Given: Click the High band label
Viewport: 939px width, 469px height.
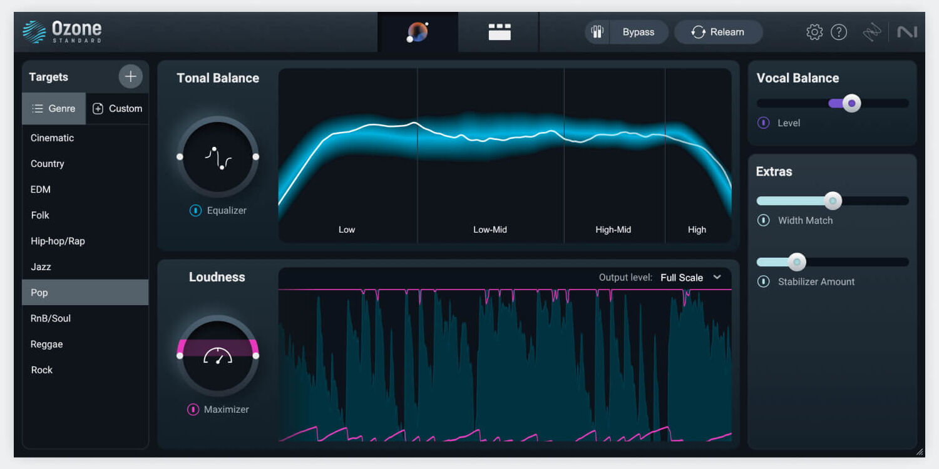Looking at the screenshot, I should click(697, 229).
